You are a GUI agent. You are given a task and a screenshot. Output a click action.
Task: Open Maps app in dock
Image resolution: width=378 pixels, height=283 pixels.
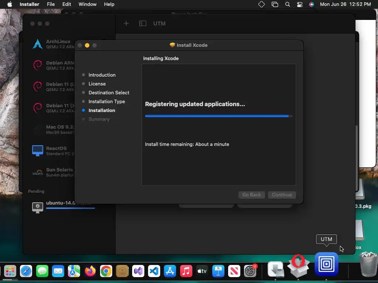click(x=74, y=271)
